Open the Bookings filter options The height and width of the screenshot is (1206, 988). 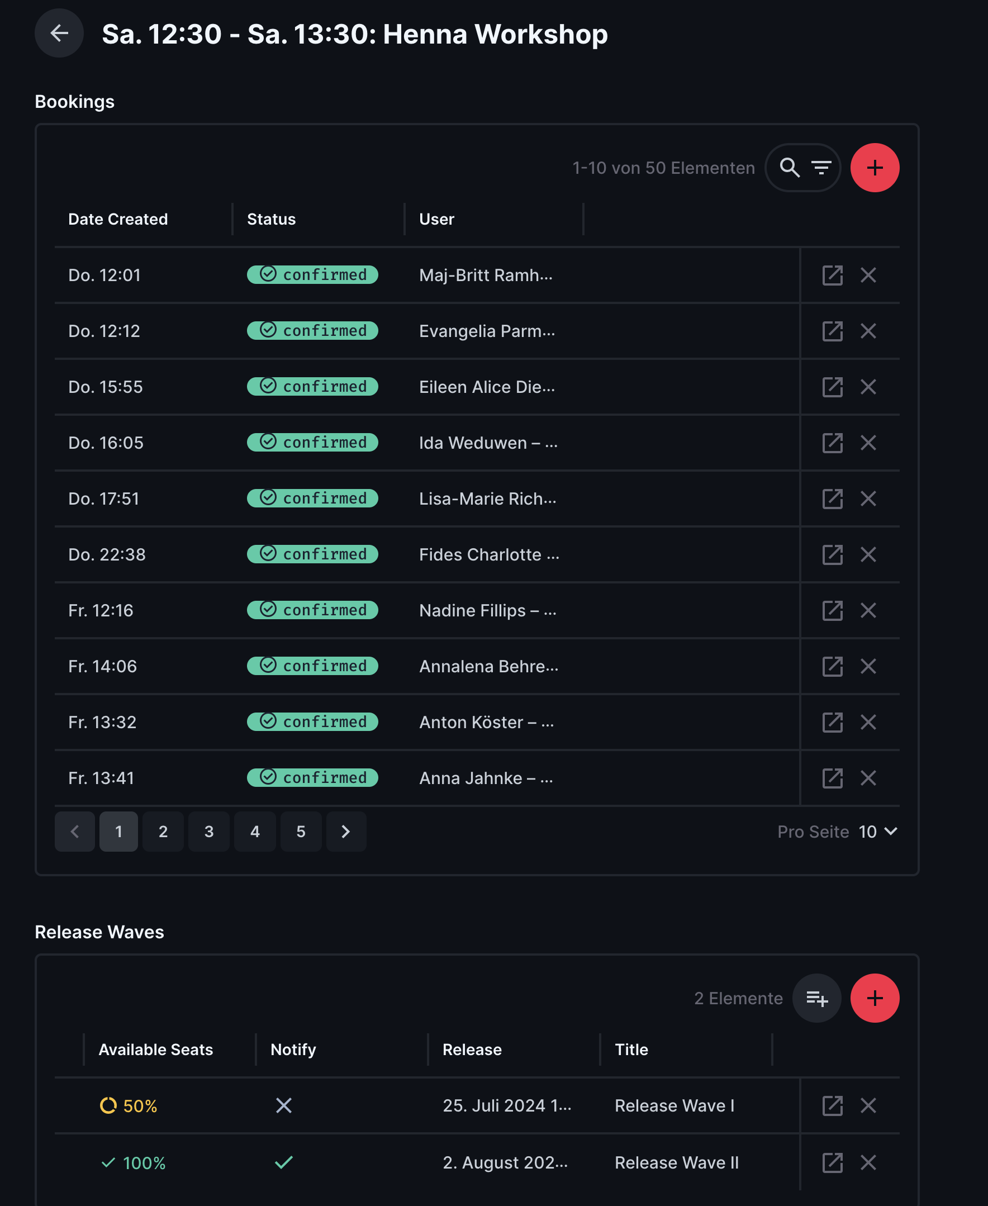coord(821,168)
